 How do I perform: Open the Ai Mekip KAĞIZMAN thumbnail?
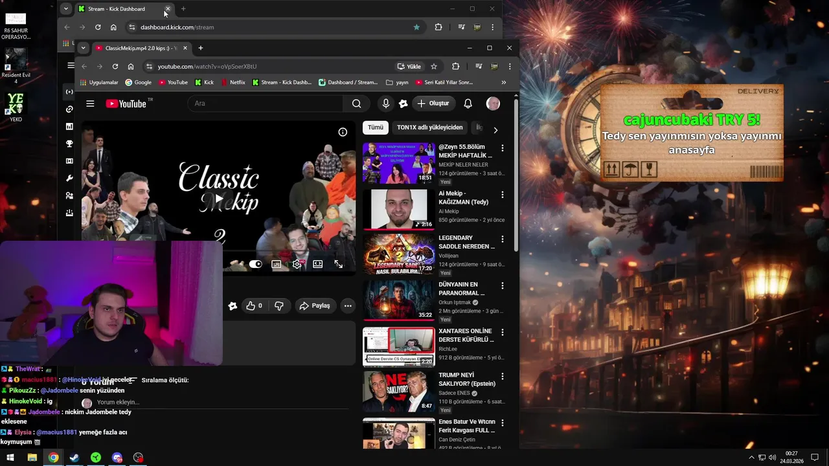point(399,209)
